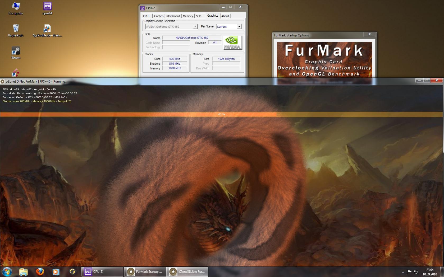
Task: Open the cpuz64 desktop shortcut
Action: tap(47, 8)
